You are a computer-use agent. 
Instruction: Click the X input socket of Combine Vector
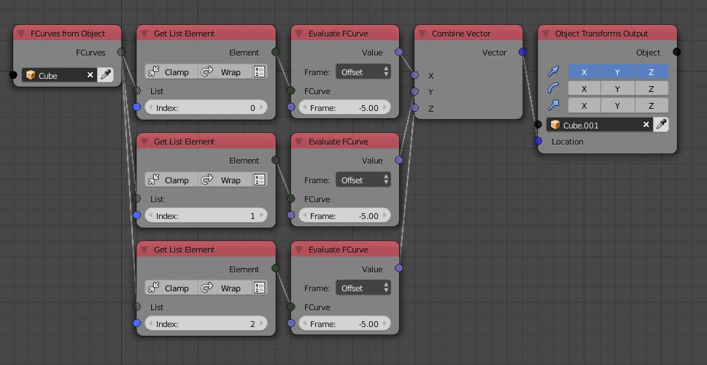click(x=415, y=75)
